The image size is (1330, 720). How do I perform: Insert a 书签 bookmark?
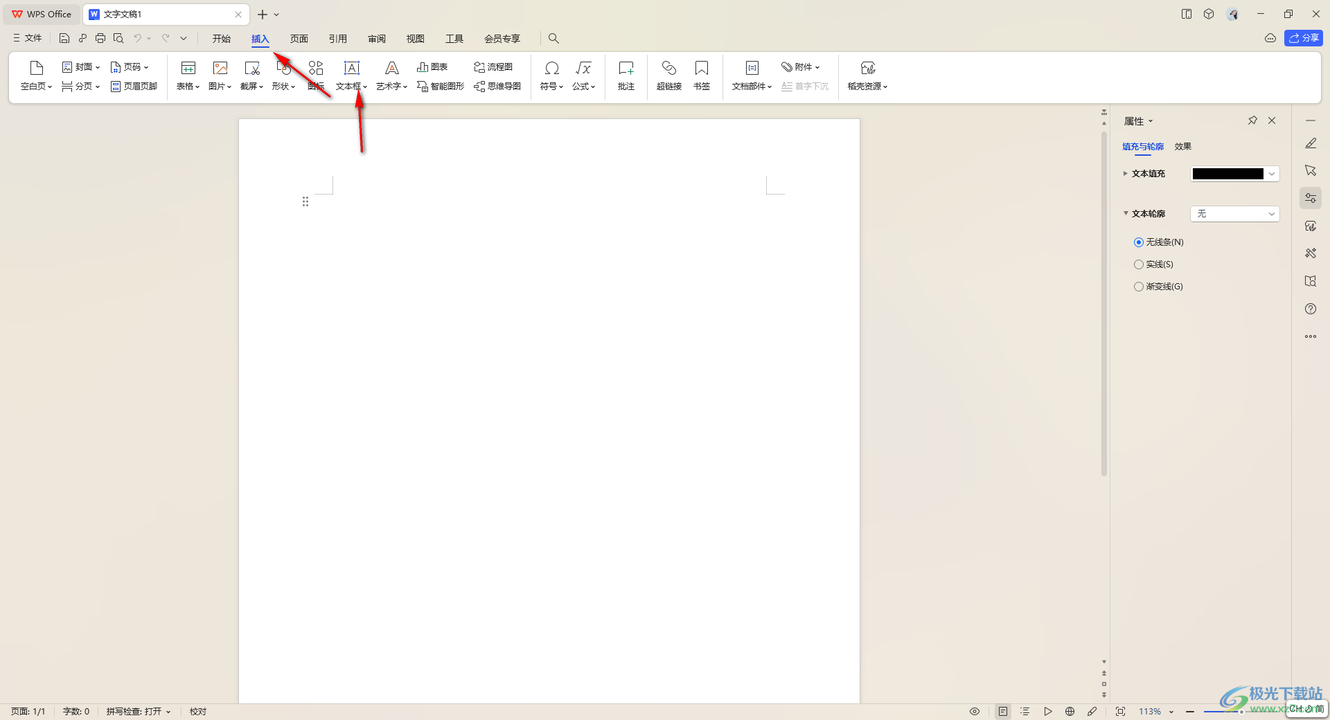(702, 75)
